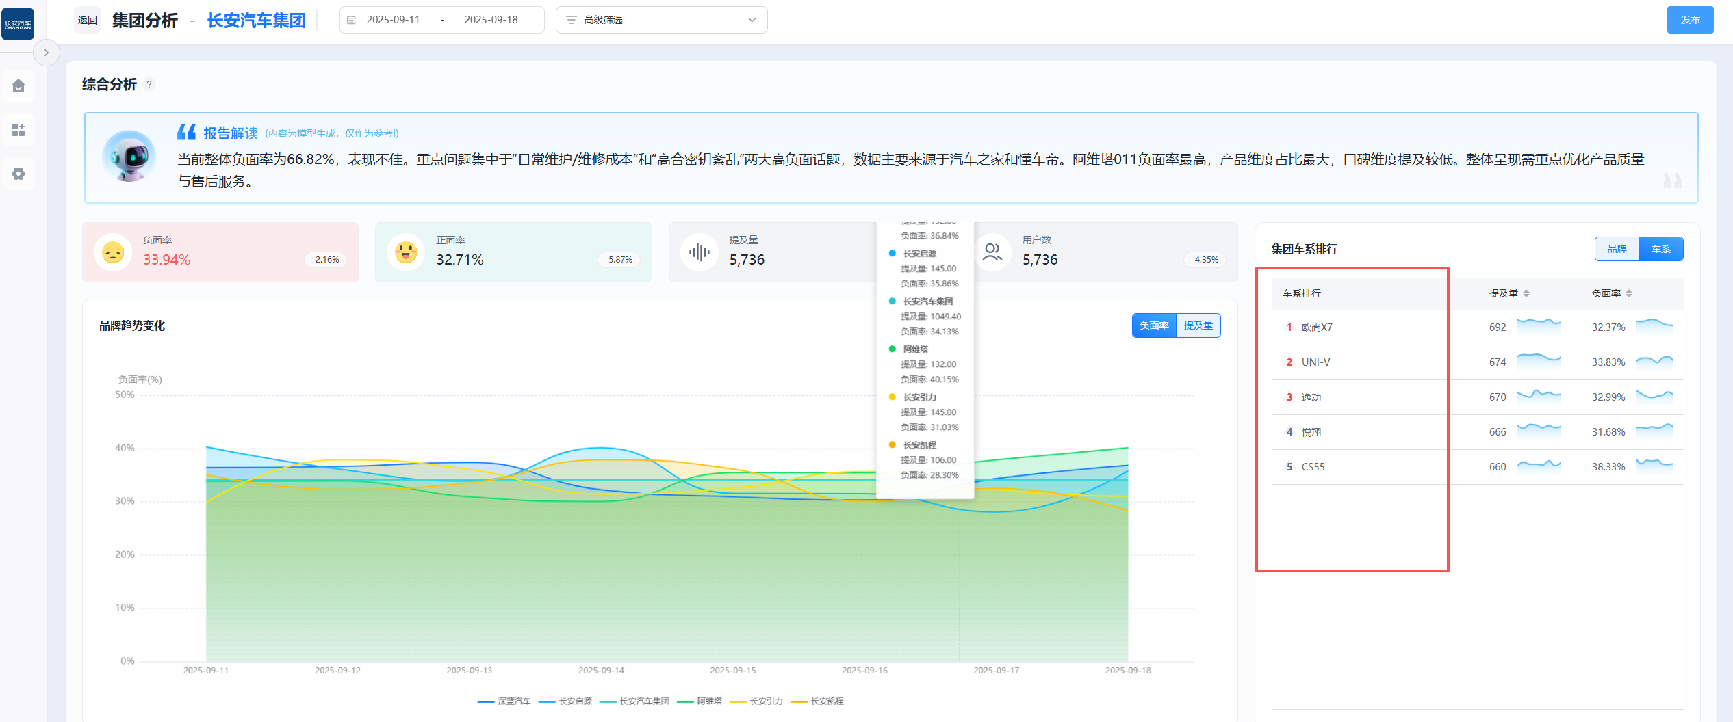The height and width of the screenshot is (722, 1733).
Task: Click the users icon on 用户数 card
Action: pos(992,252)
